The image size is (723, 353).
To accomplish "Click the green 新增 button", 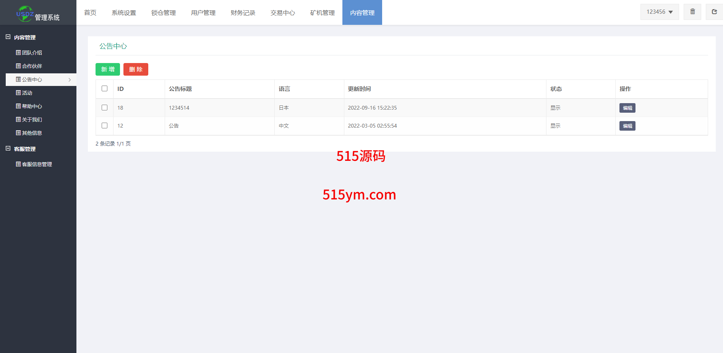I will (107, 70).
